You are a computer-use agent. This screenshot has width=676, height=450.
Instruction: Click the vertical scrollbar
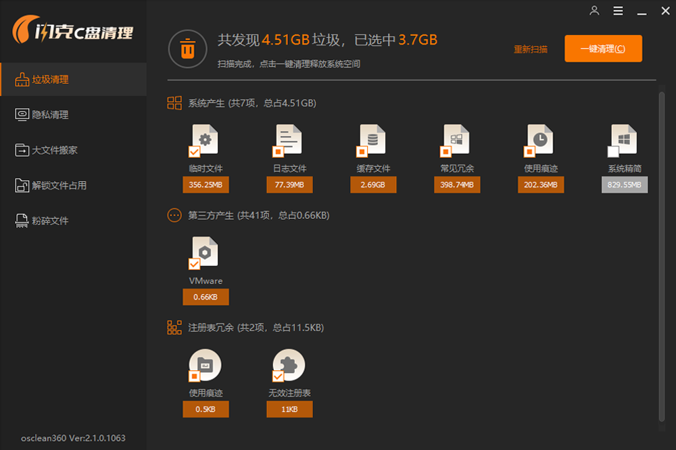pyautogui.click(x=661, y=257)
